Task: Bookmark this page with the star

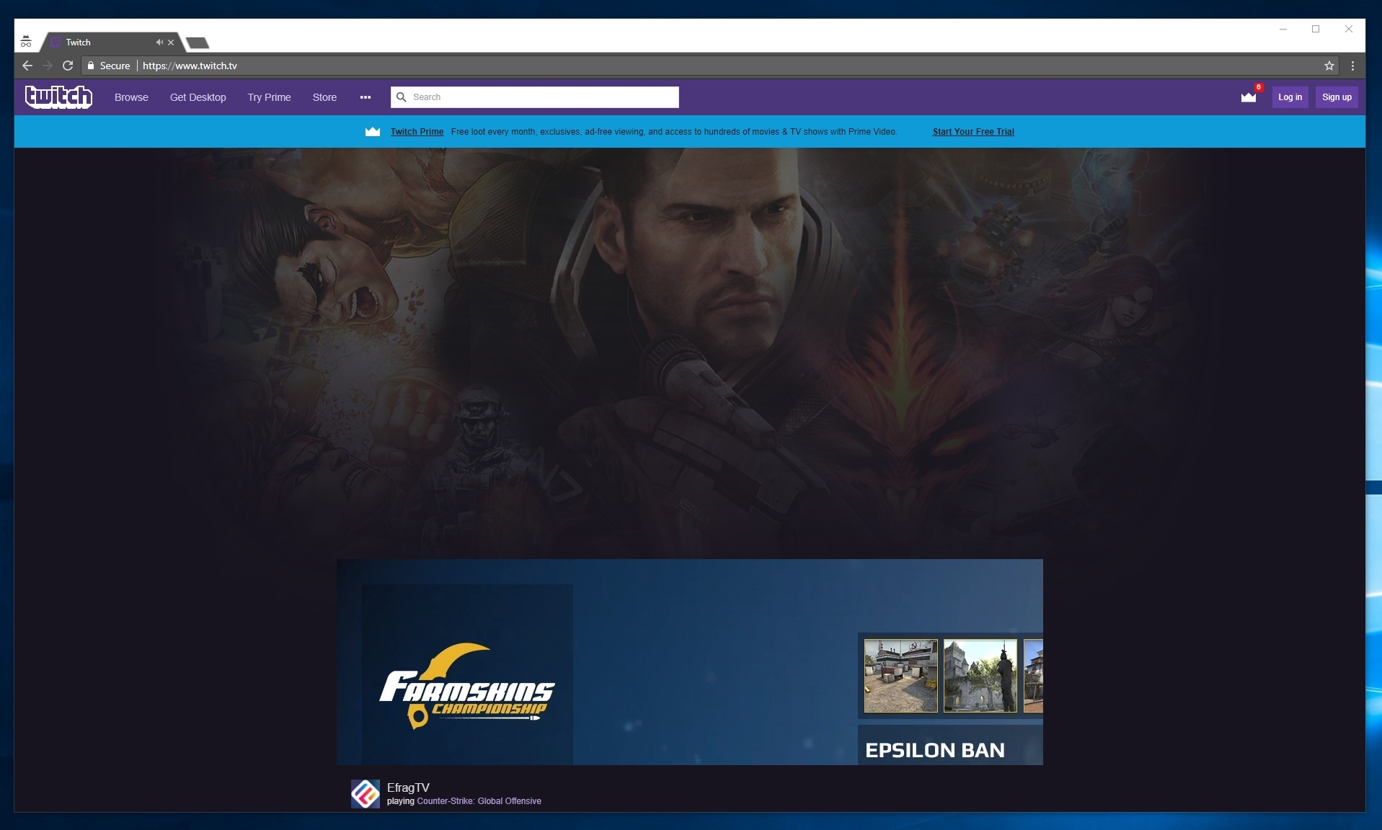Action: [x=1329, y=66]
